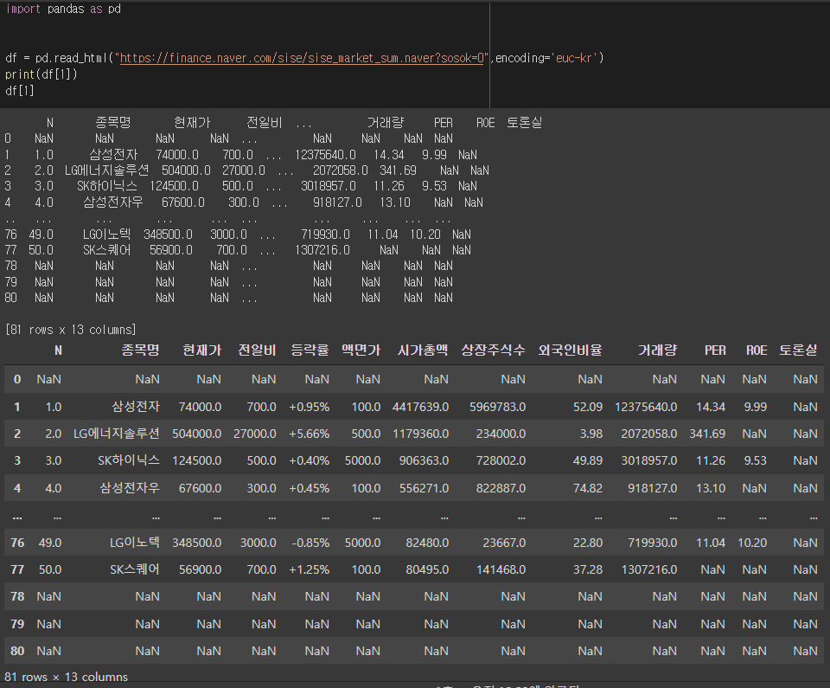Click row index 80 in rendered table

[x=17, y=651]
